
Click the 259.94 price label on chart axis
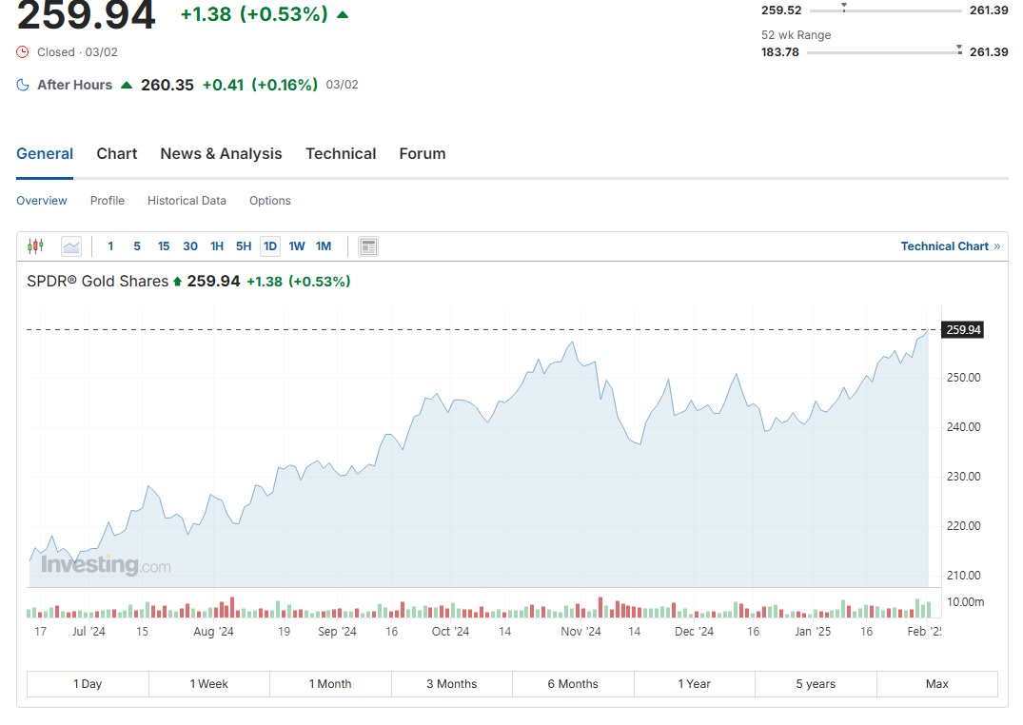(962, 329)
